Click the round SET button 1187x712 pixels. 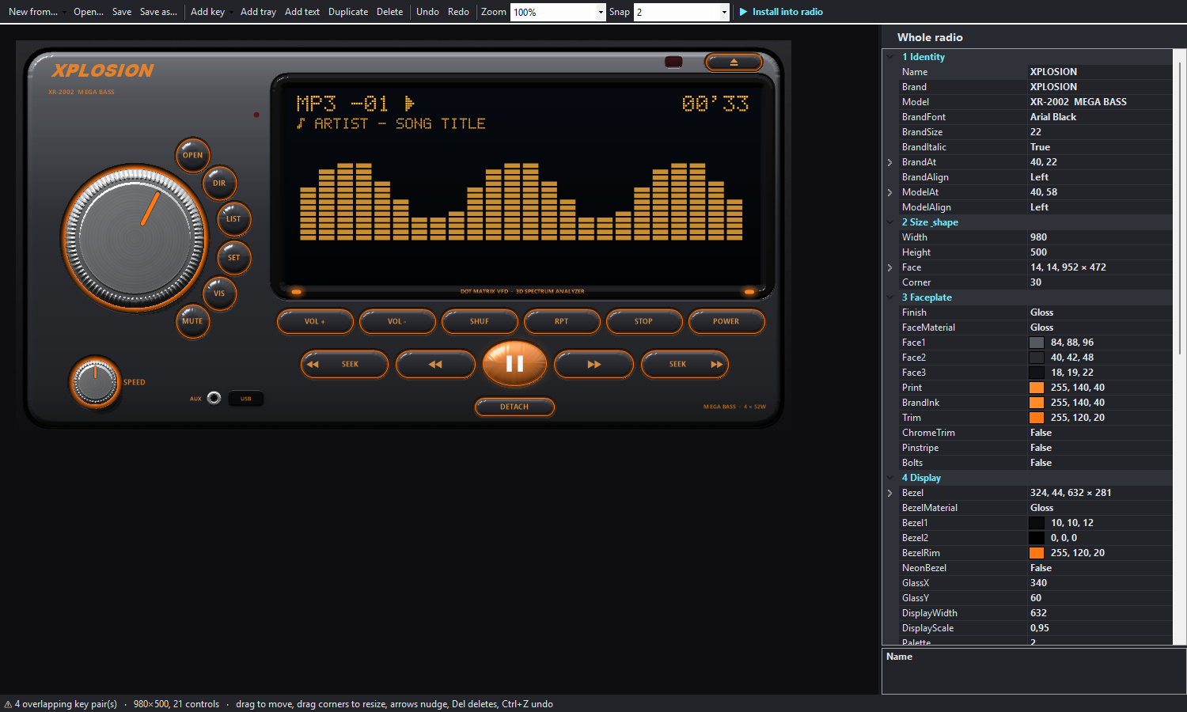click(233, 257)
